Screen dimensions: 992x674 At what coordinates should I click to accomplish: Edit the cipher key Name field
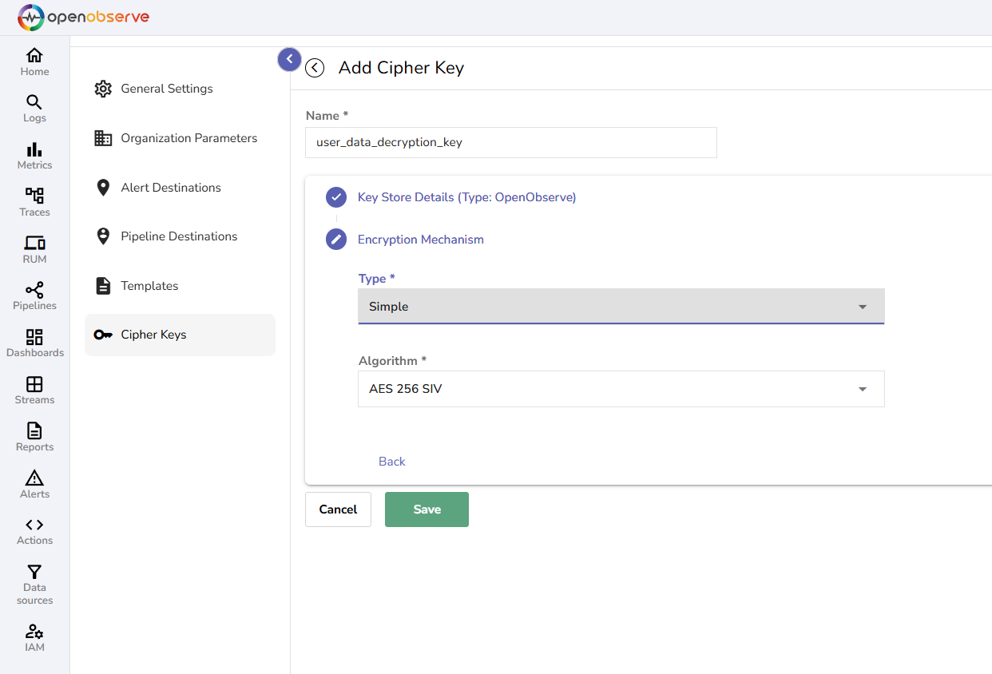click(510, 142)
